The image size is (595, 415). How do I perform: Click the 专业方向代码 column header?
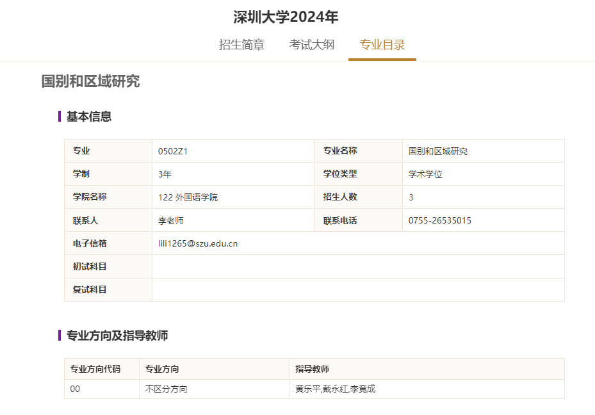tap(102, 369)
